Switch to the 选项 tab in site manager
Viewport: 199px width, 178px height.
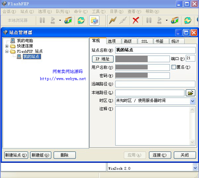(x=114, y=41)
